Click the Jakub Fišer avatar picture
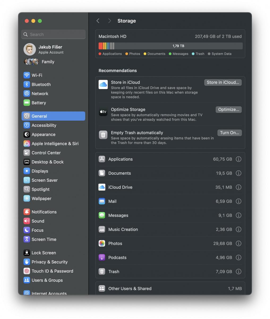The height and width of the screenshot is (319, 270). [30, 49]
